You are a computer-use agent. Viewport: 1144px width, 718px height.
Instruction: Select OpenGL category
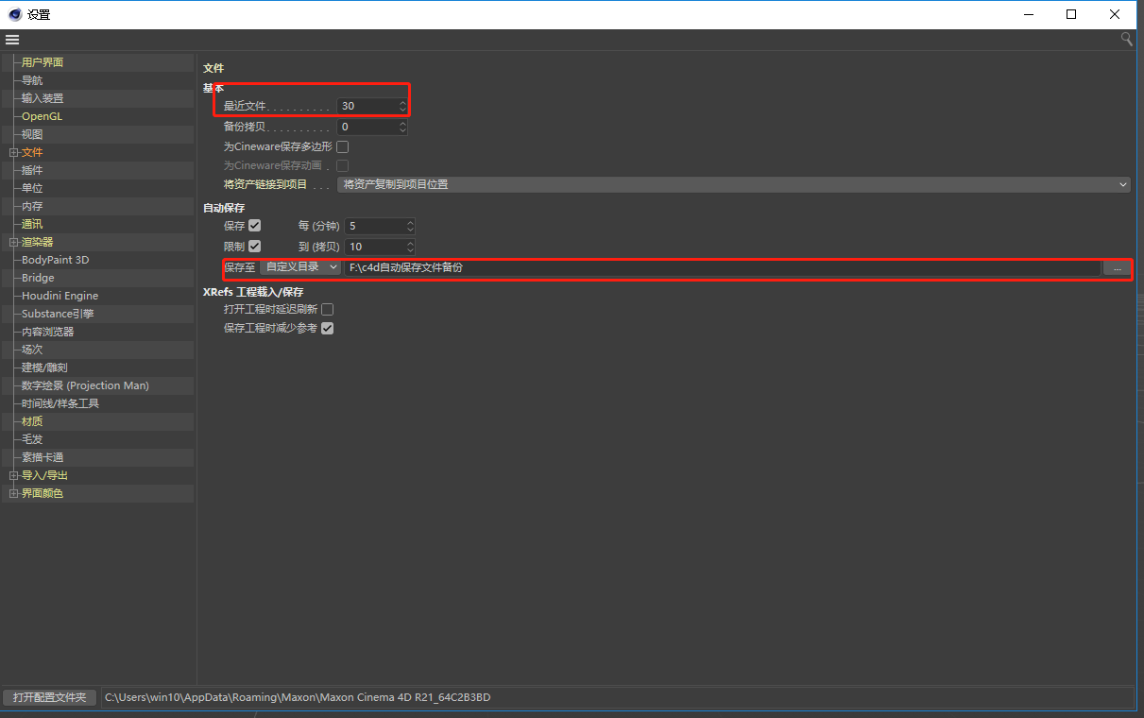(42, 116)
